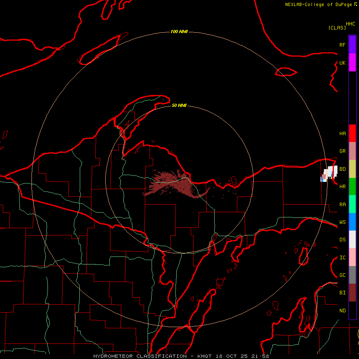Click the HA legend label
359x359 pixels.
(343, 134)
